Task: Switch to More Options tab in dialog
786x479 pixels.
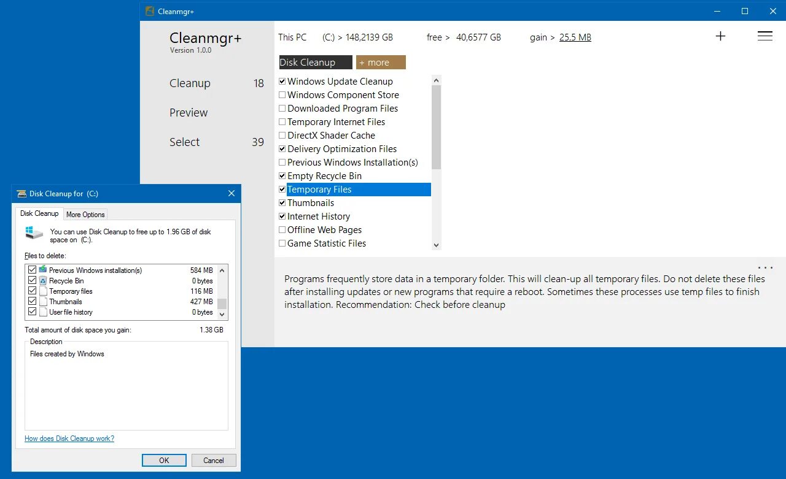Action: point(85,214)
